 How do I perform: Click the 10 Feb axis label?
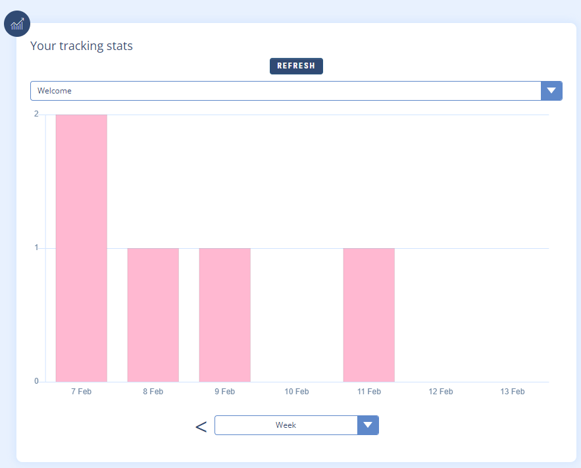pos(297,392)
